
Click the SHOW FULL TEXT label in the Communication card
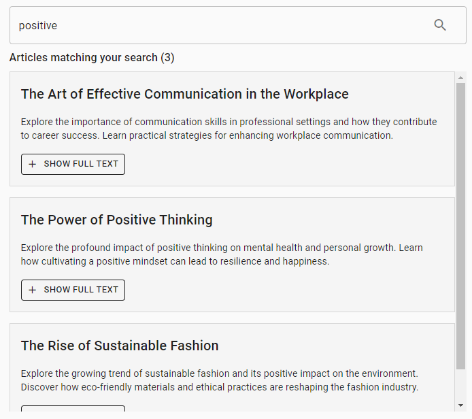[81, 164]
